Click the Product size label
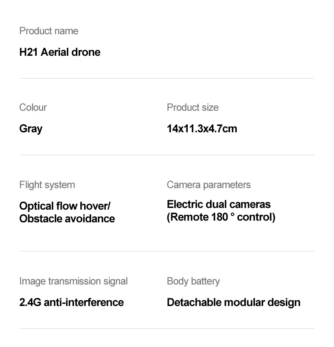 pyautogui.click(x=192, y=107)
